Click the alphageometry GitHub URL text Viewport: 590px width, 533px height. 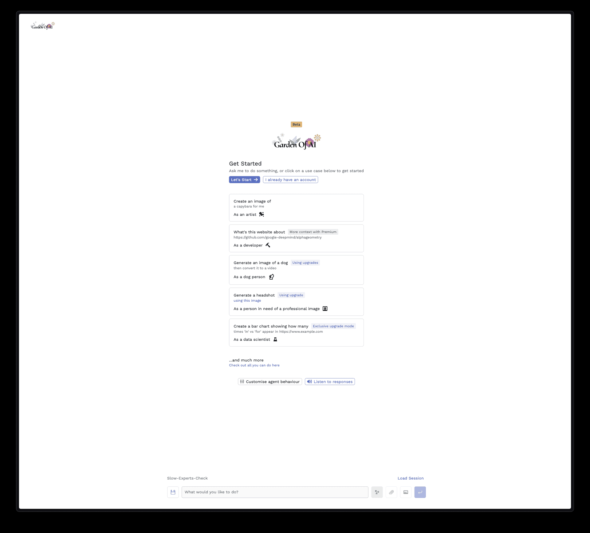tap(277, 237)
